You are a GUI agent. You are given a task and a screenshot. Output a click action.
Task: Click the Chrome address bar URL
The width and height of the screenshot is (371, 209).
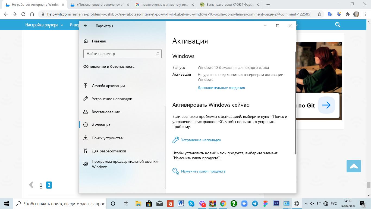click(x=178, y=14)
